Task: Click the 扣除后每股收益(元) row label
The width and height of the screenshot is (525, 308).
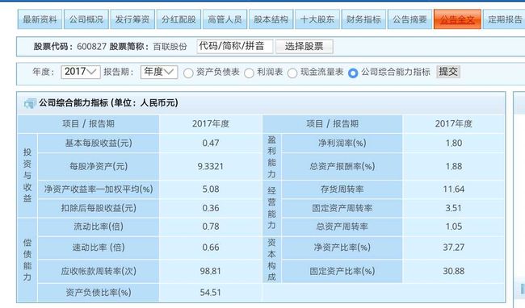Action: pos(99,208)
